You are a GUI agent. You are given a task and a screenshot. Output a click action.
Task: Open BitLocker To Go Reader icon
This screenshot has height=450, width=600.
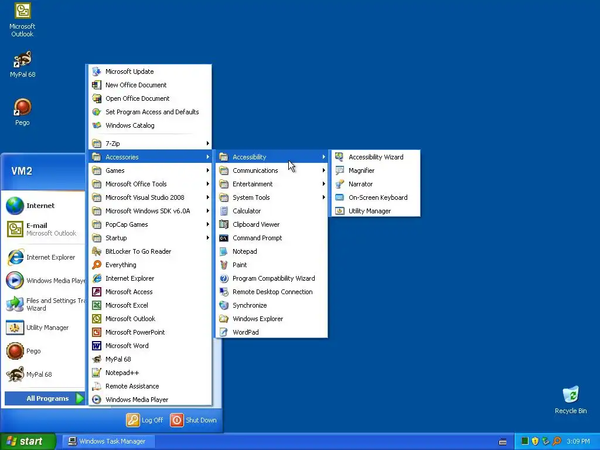(97, 251)
